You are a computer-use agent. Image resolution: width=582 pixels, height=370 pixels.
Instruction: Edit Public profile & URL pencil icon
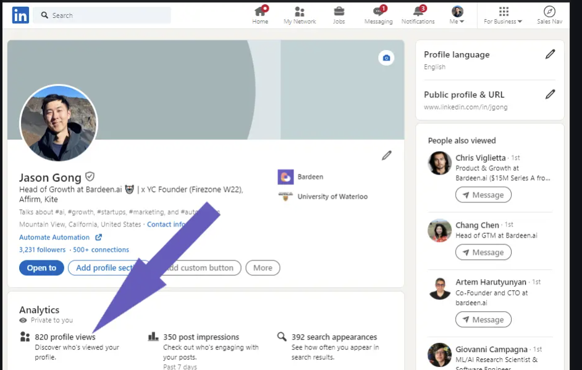tap(550, 95)
